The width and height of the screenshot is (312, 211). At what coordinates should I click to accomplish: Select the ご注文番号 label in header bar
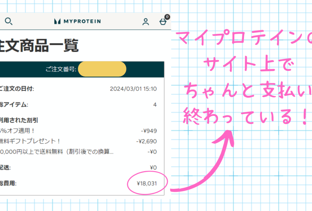coord(61,69)
